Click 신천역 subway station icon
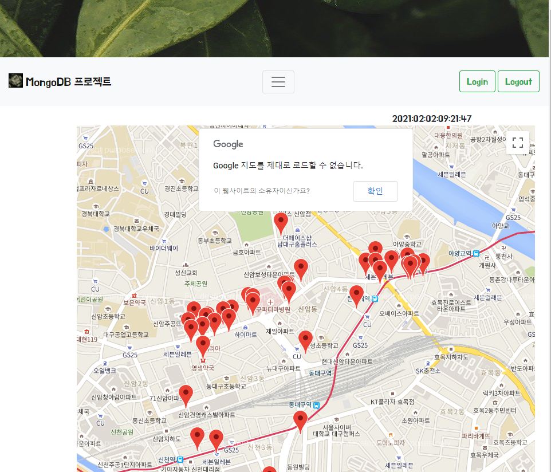This screenshot has height=472, width=551. [x=180, y=459]
